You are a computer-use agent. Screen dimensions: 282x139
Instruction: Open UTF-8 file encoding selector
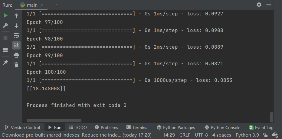point(201,135)
